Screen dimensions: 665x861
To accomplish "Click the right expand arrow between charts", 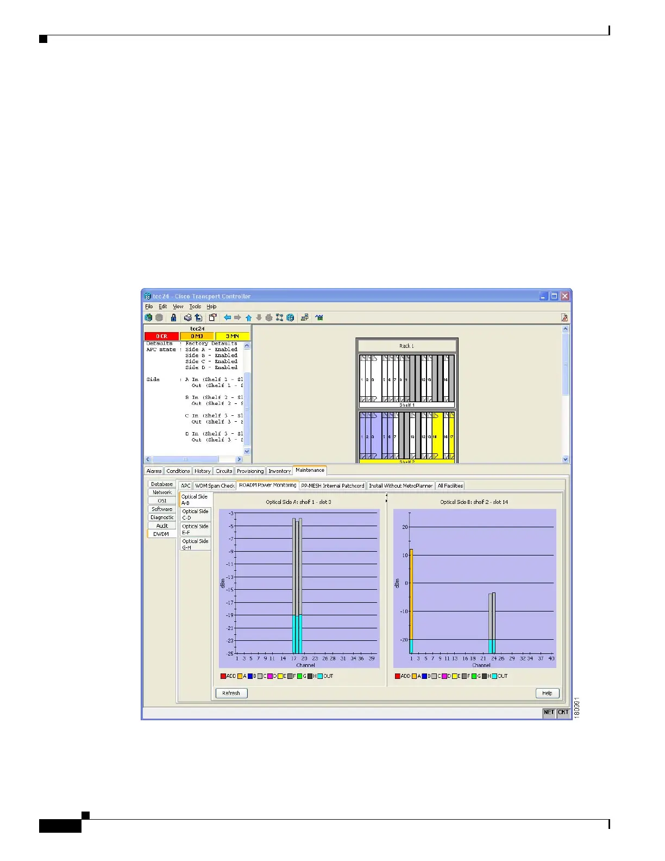I will 386,501.
